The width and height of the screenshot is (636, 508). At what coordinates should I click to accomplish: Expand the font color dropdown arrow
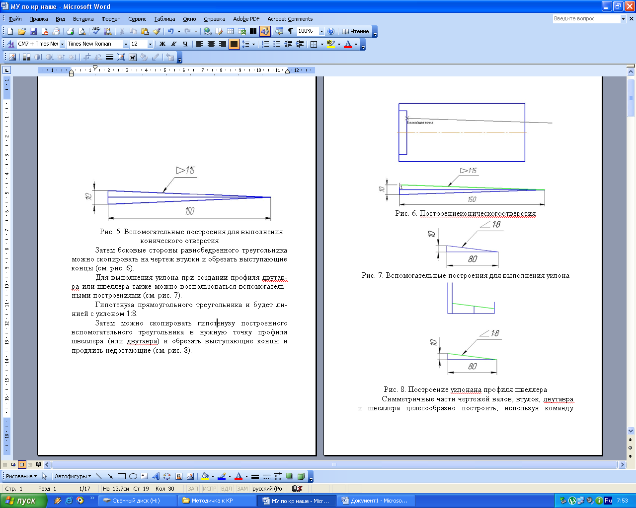[x=356, y=44]
